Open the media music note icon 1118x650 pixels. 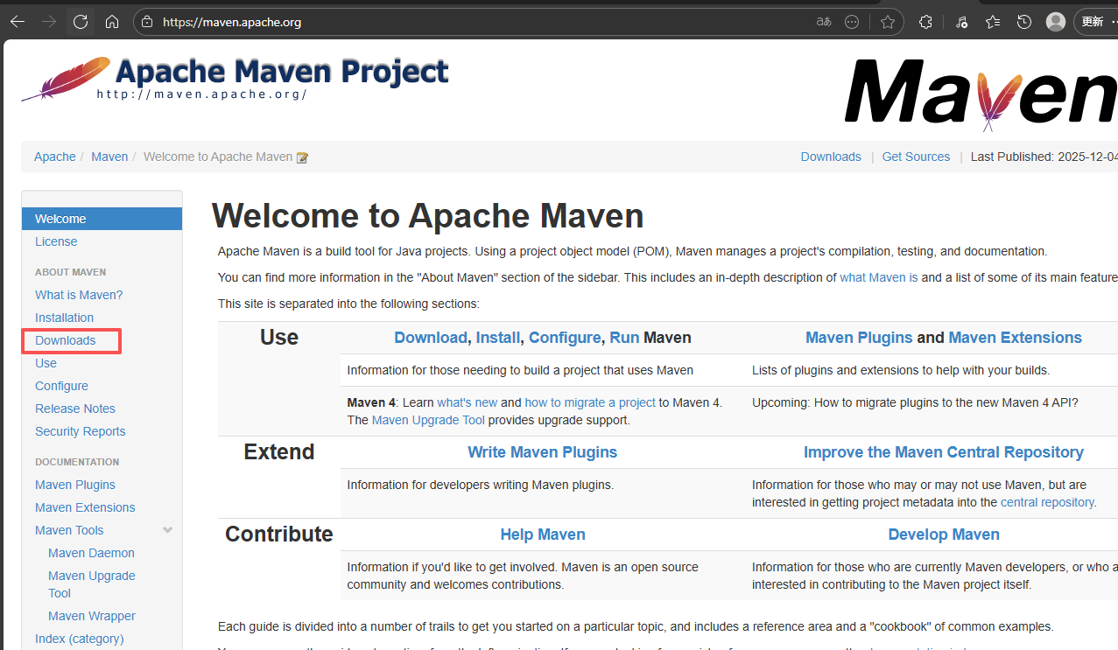coord(961,22)
